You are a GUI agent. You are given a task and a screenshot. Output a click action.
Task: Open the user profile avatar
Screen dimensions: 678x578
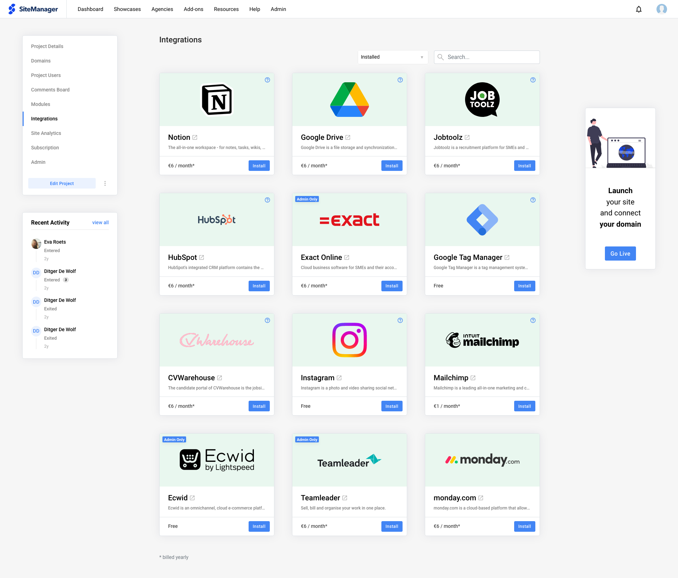click(x=661, y=9)
